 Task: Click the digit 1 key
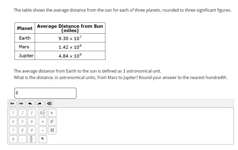coord(13,113)
